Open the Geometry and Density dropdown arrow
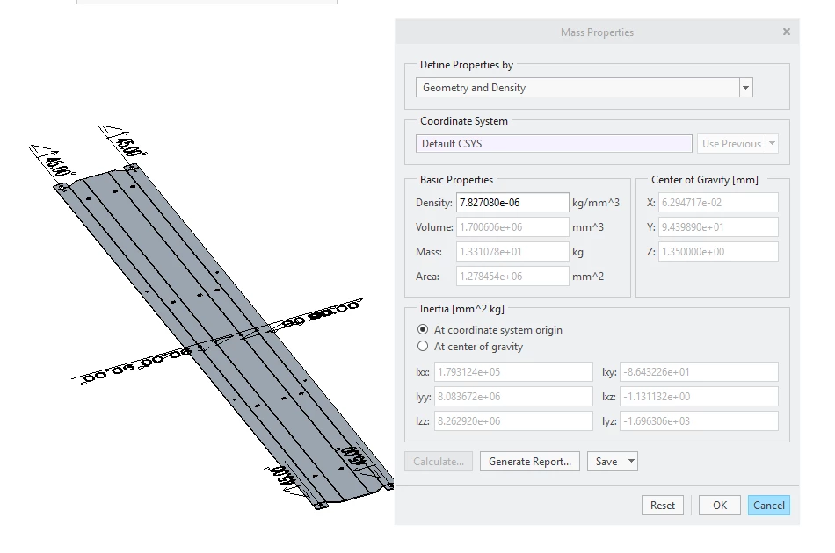 coord(745,88)
